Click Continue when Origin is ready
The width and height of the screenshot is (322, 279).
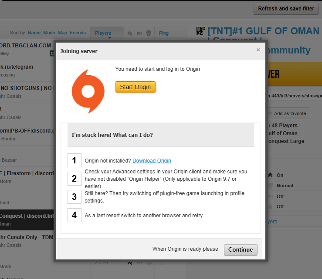click(x=241, y=250)
